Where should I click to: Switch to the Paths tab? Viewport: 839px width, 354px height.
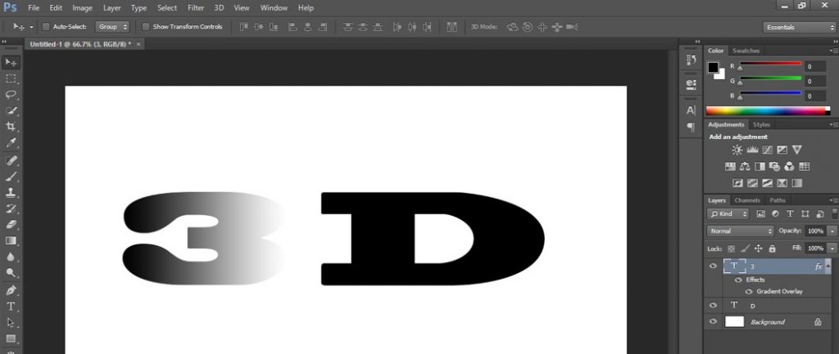(778, 200)
